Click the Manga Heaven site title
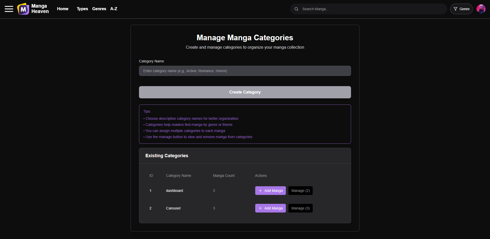The height and width of the screenshot is (239, 490). pos(40,9)
